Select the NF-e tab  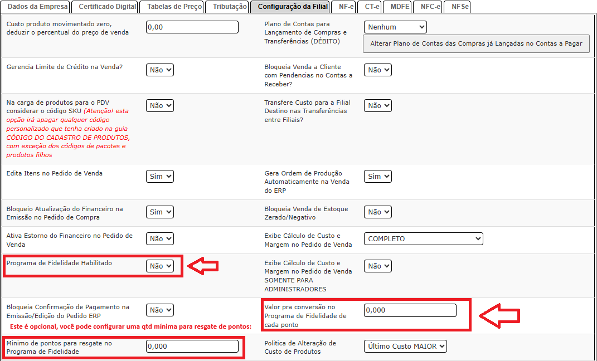point(346,7)
